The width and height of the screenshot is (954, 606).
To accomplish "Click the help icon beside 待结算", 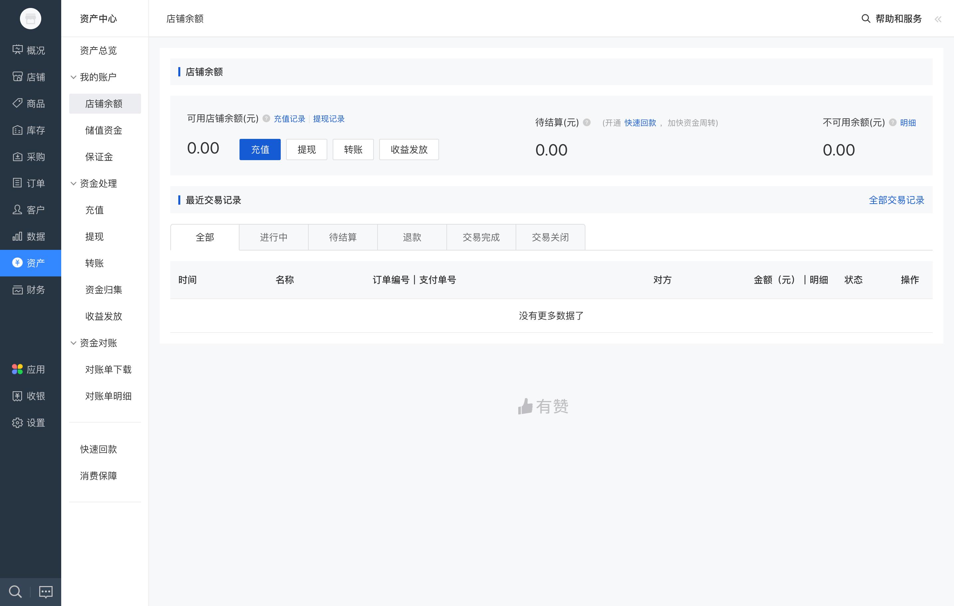I will coord(586,123).
